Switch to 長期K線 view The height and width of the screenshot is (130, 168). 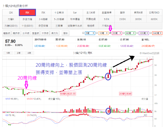point(138,13)
